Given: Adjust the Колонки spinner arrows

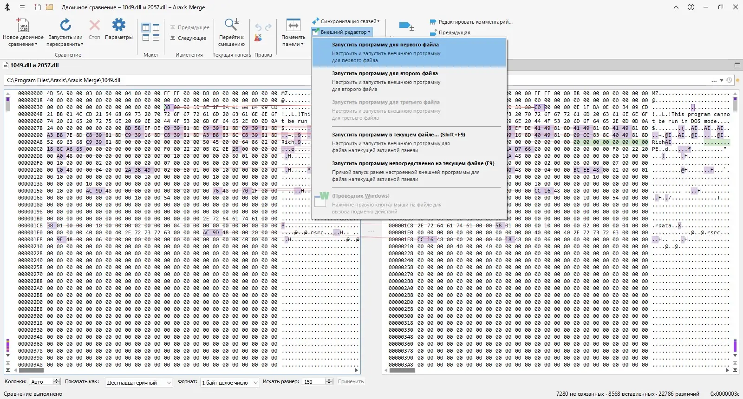Looking at the screenshot, I should (x=57, y=382).
